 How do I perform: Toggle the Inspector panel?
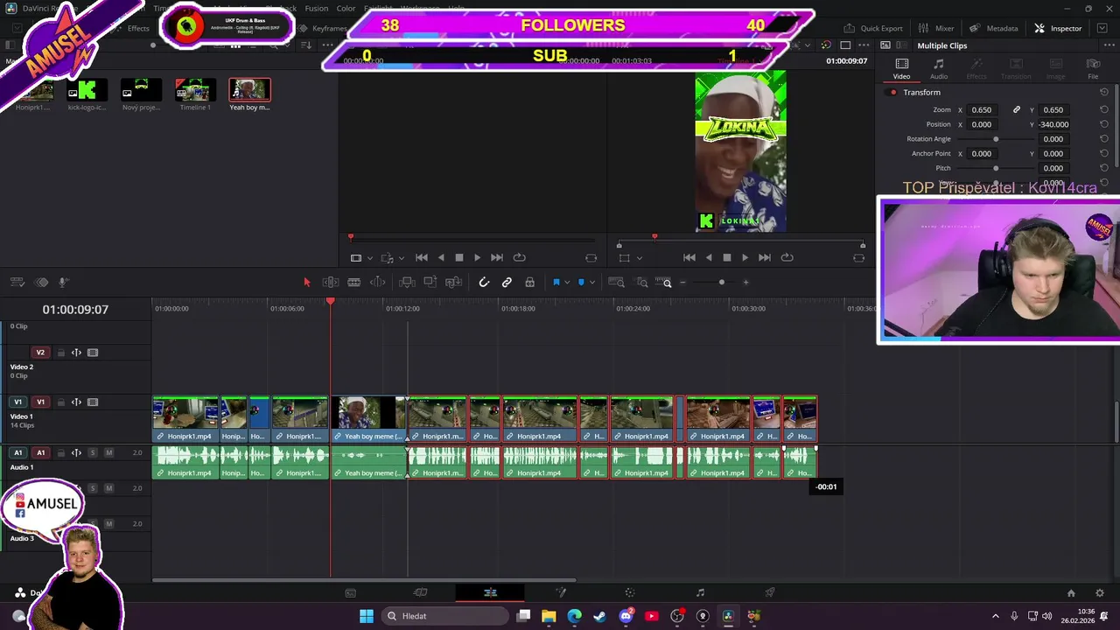(x=1058, y=28)
